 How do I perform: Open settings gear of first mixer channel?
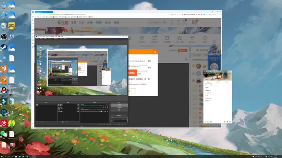(108, 107)
